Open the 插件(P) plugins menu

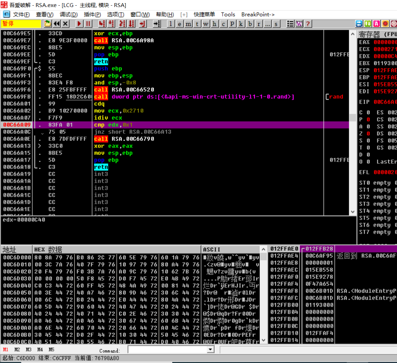[x=92, y=14]
